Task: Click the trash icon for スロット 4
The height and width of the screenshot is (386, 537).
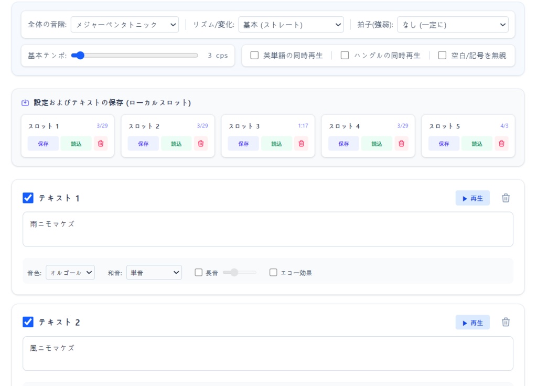Action: click(401, 143)
